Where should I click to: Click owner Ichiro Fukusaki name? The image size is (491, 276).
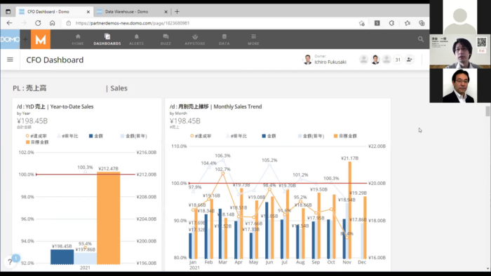tap(330, 62)
